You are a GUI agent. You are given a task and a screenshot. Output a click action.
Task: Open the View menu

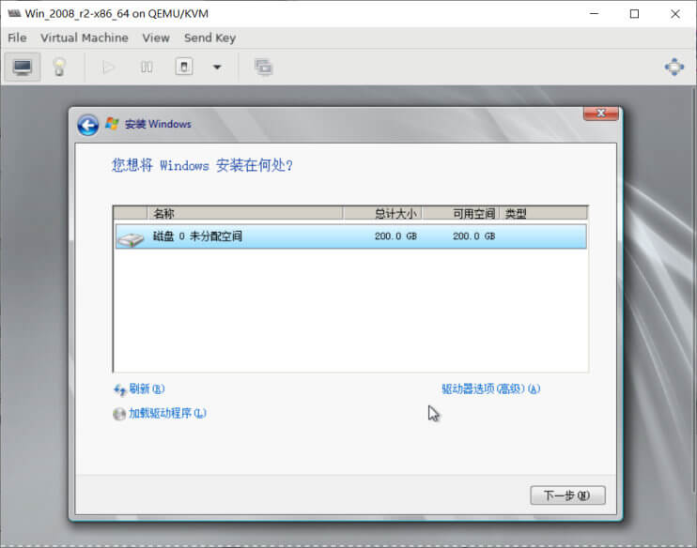(156, 38)
